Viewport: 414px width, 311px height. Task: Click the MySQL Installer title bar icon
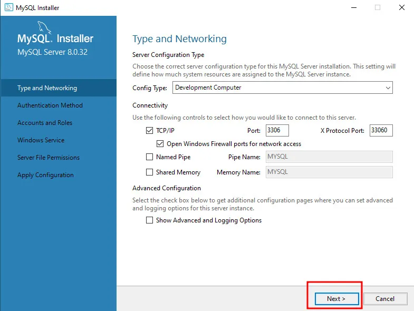(9, 7)
